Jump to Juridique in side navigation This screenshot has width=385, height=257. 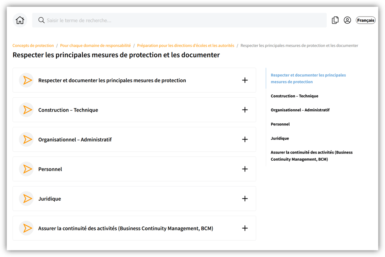(280, 138)
